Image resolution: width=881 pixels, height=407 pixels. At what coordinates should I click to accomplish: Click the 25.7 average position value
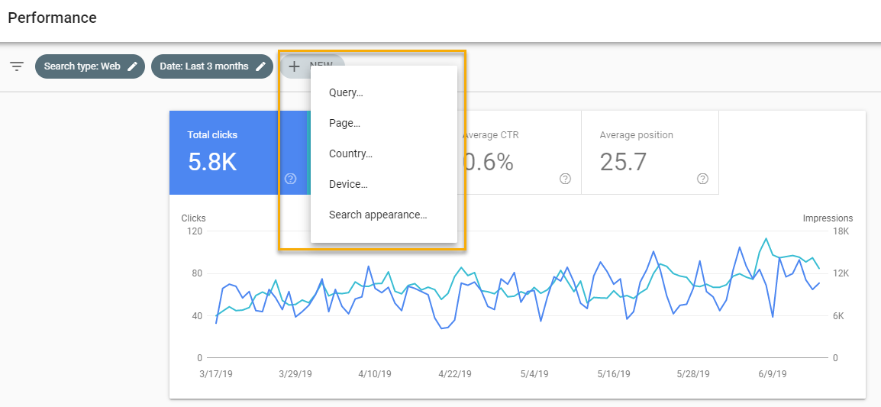pos(623,162)
